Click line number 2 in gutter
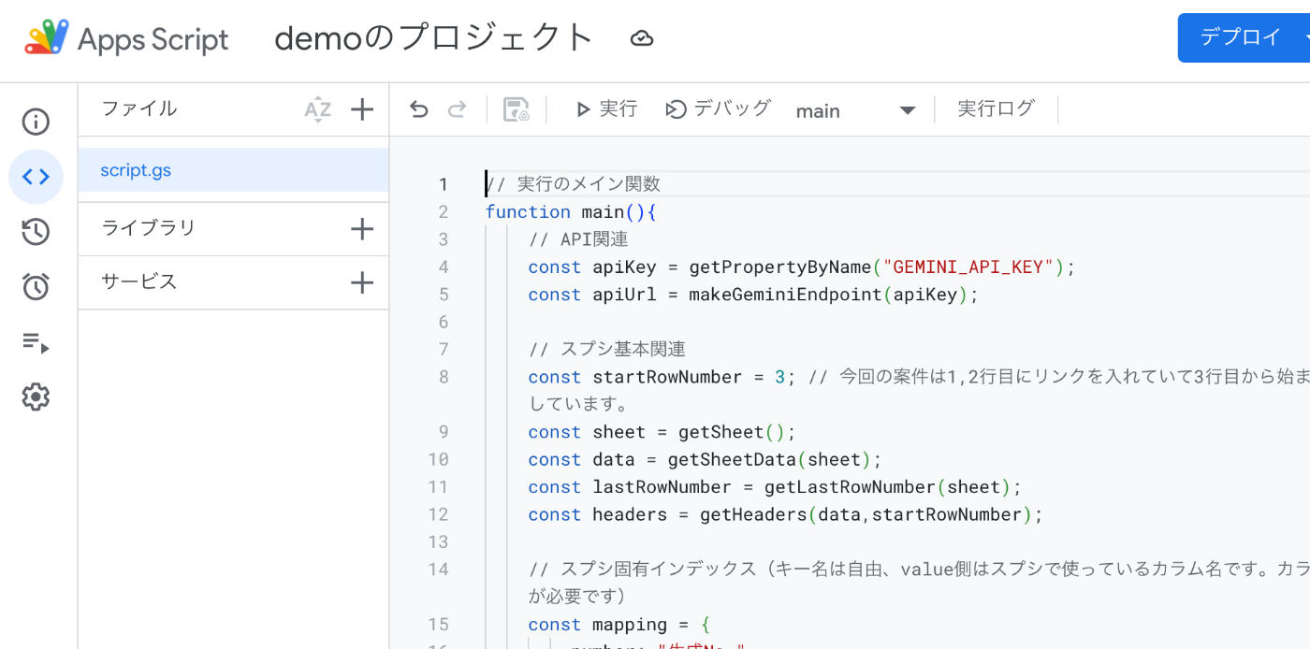The image size is (1310, 649). coord(444,212)
